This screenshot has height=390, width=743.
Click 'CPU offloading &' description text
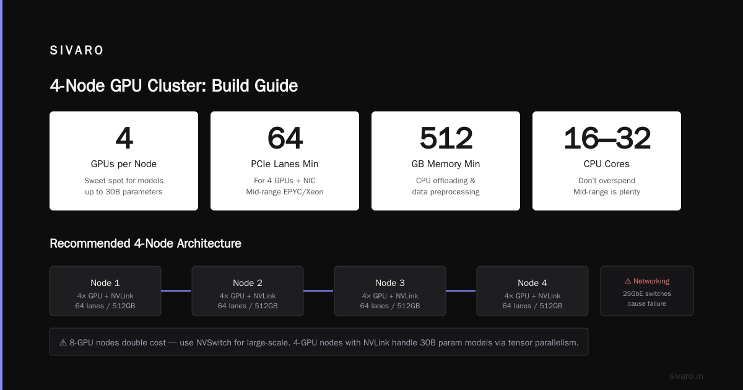tap(446, 181)
